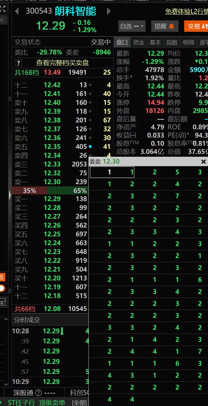Image resolution: width=208 pixels, height=406 pixels.
Task: Open help icon next to 深股通
Action: (39, 393)
